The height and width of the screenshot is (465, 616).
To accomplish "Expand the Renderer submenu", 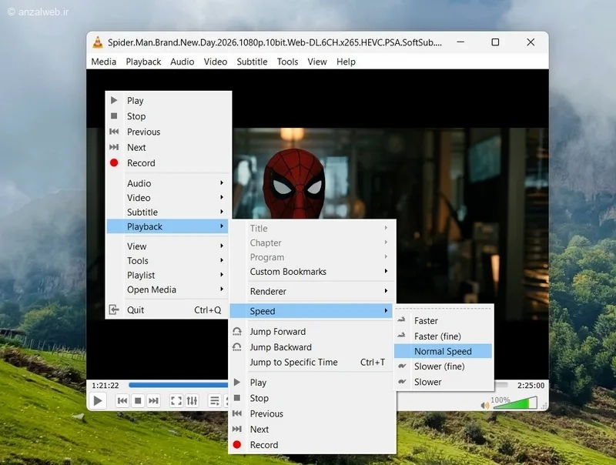I will pyautogui.click(x=311, y=292).
